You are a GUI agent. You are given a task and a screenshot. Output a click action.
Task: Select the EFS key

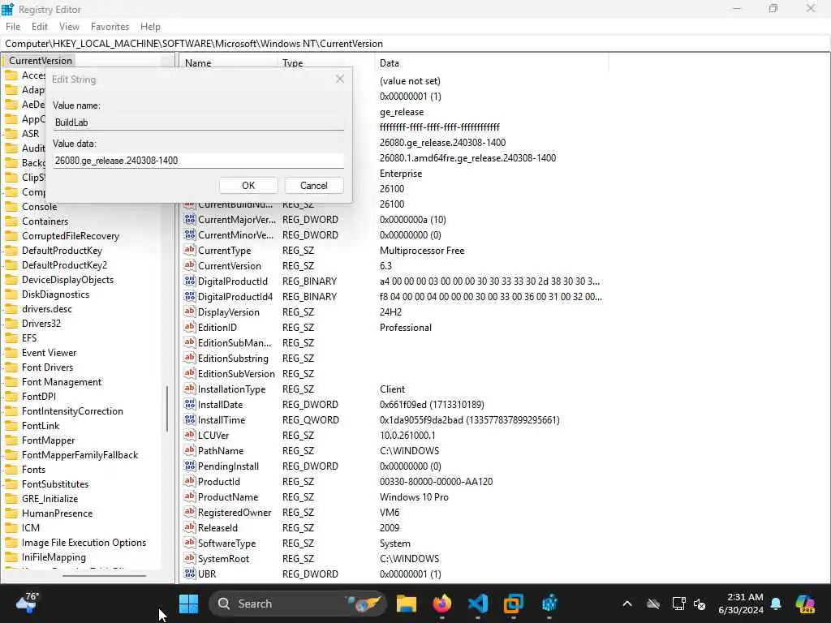click(29, 338)
